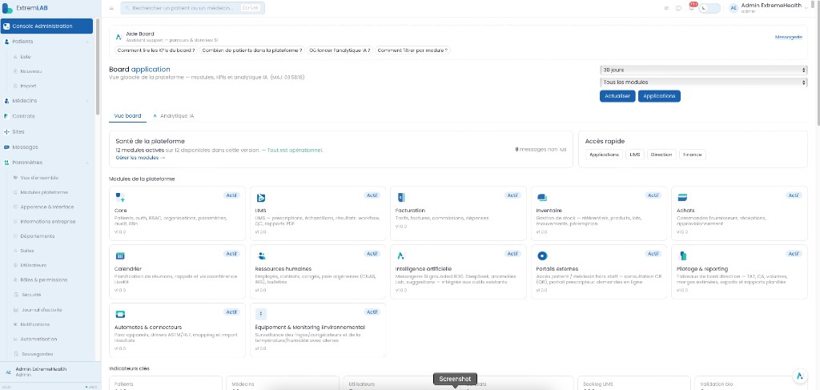The image size is (820, 390).
Task: Expand the Médecins sidebar section chevron
Action: pos(87,101)
